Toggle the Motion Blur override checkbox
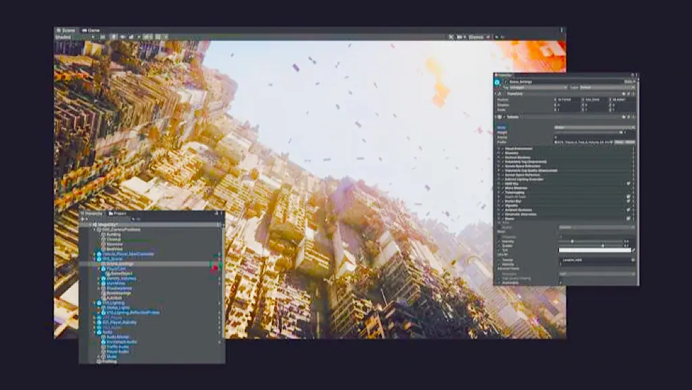The image size is (692, 390). 503,201
